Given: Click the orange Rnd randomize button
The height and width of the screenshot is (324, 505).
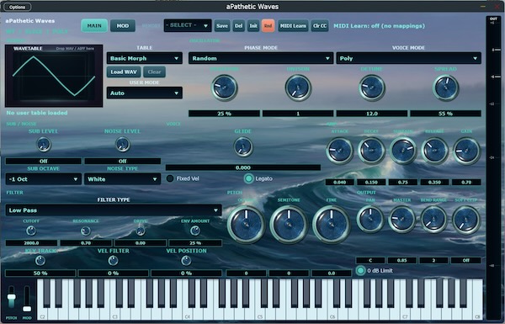Looking at the screenshot, I should (268, 26).
